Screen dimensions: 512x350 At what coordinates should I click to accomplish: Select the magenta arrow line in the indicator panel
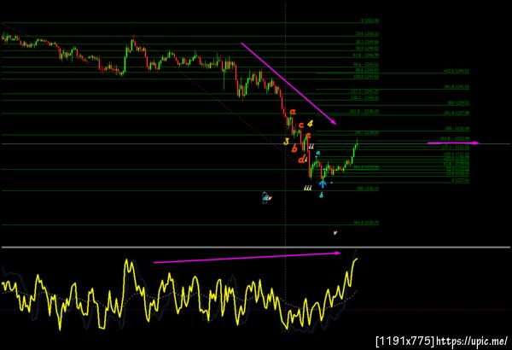tap(247, 258)
